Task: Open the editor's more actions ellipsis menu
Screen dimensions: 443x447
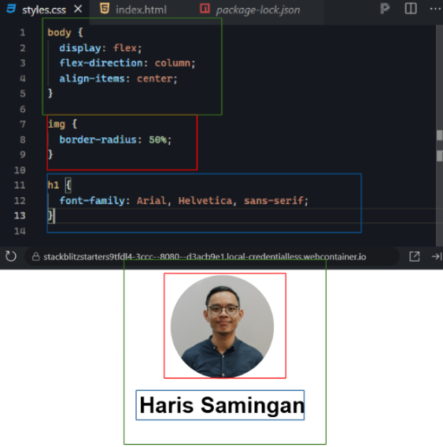Action: point(435,9)
